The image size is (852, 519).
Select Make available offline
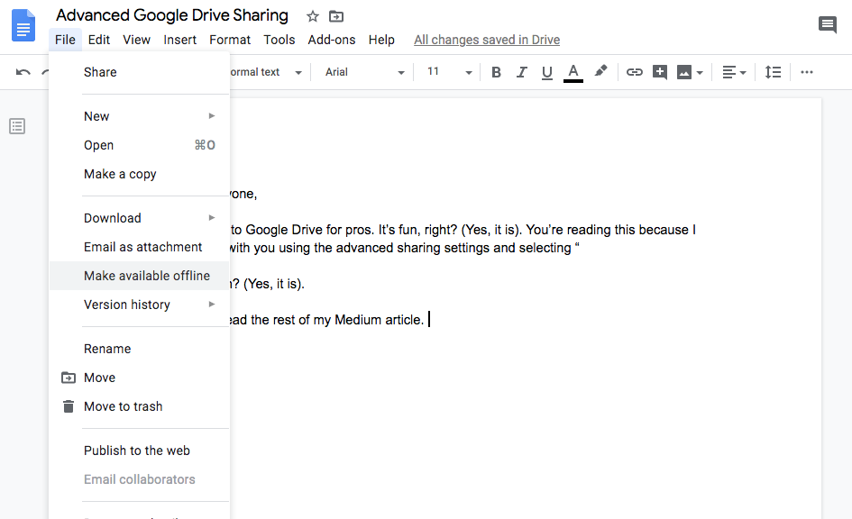pos(139,276)
